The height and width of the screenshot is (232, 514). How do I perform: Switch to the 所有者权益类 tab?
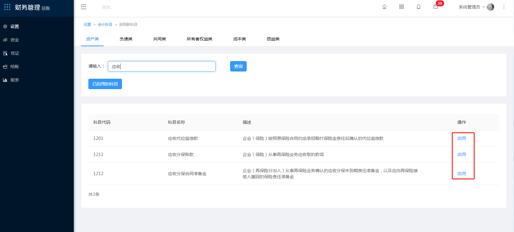coord(199,39)
